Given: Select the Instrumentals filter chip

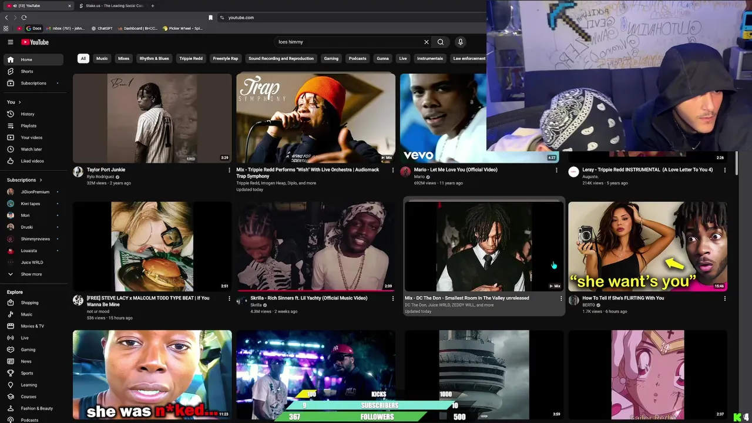Looking at the screenshot, I should (x=430, y=58).
